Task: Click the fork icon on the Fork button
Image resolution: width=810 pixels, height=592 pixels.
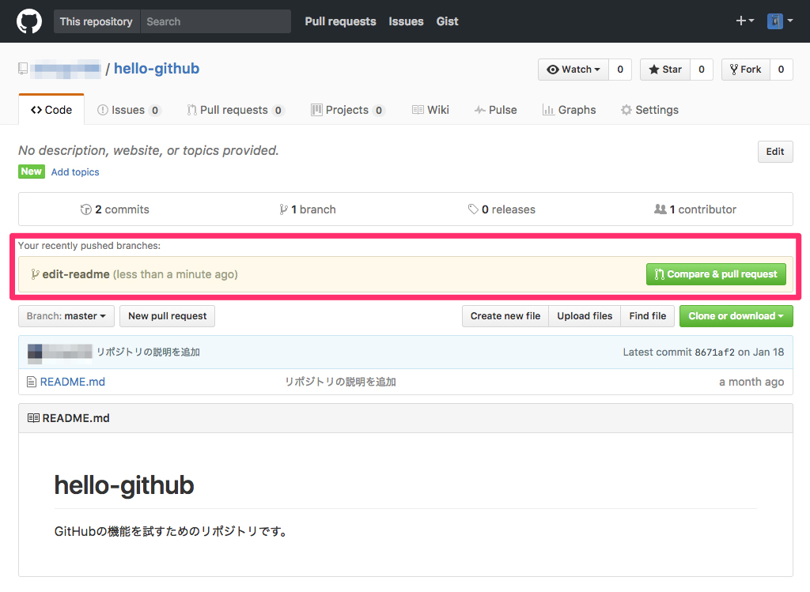Action: pos(732,70)
